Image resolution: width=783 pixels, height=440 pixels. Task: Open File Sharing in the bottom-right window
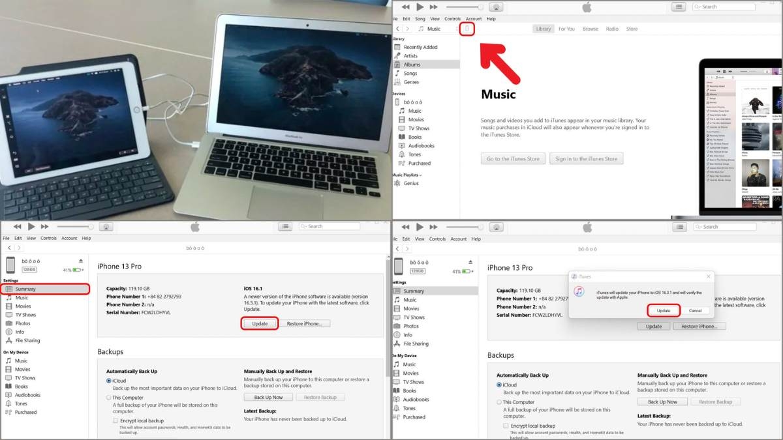(x=416, y=344)
